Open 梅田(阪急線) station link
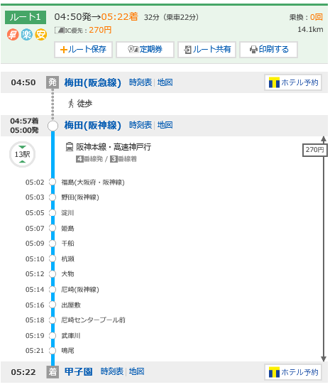This screenshot has width=330, height=387. pyautogui.click(x=93, y=82)
